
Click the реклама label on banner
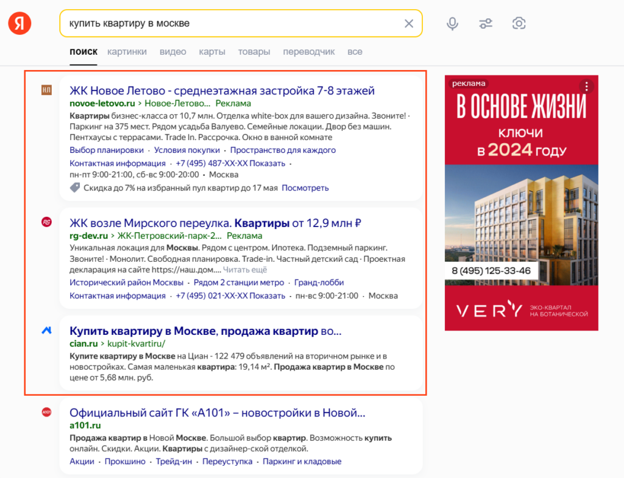[469, 83]
